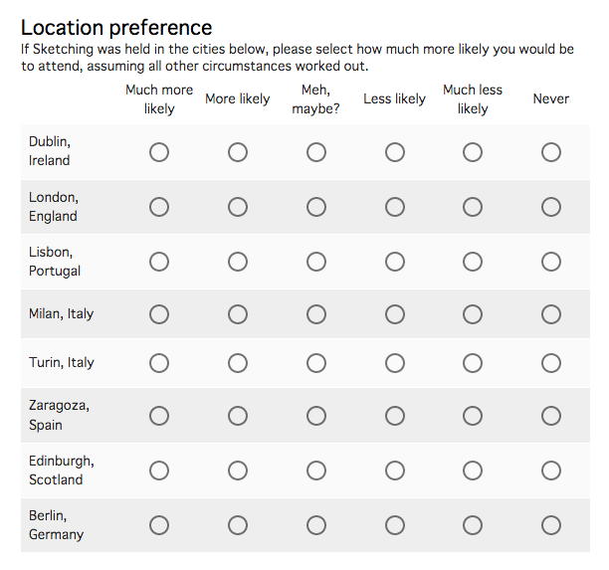Choose 'Never' for Turin, Italy

point(551,363)
